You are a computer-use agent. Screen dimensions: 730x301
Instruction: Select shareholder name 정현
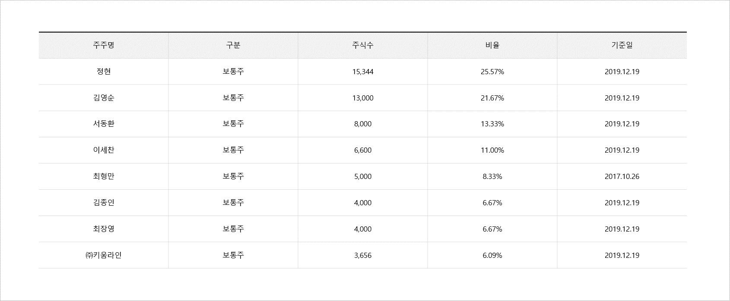tap(104, 72)
